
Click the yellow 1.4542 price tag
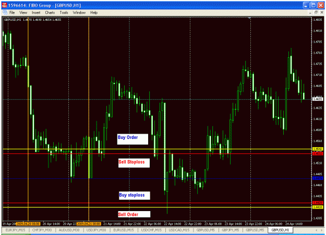318,149
